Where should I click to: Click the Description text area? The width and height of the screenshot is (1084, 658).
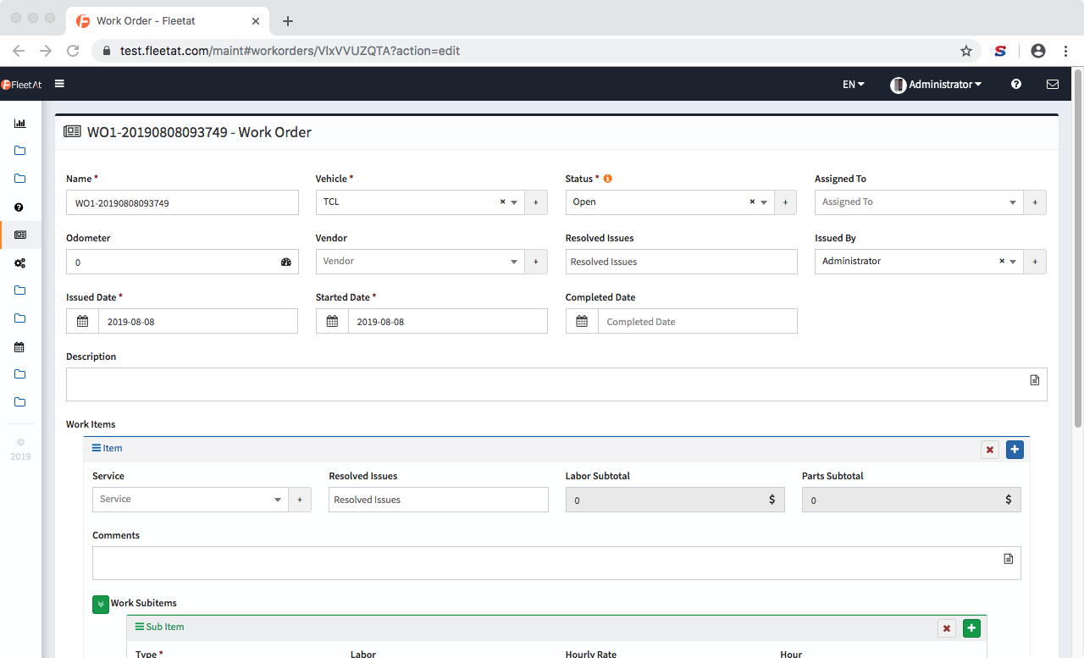tap(556, 384)
